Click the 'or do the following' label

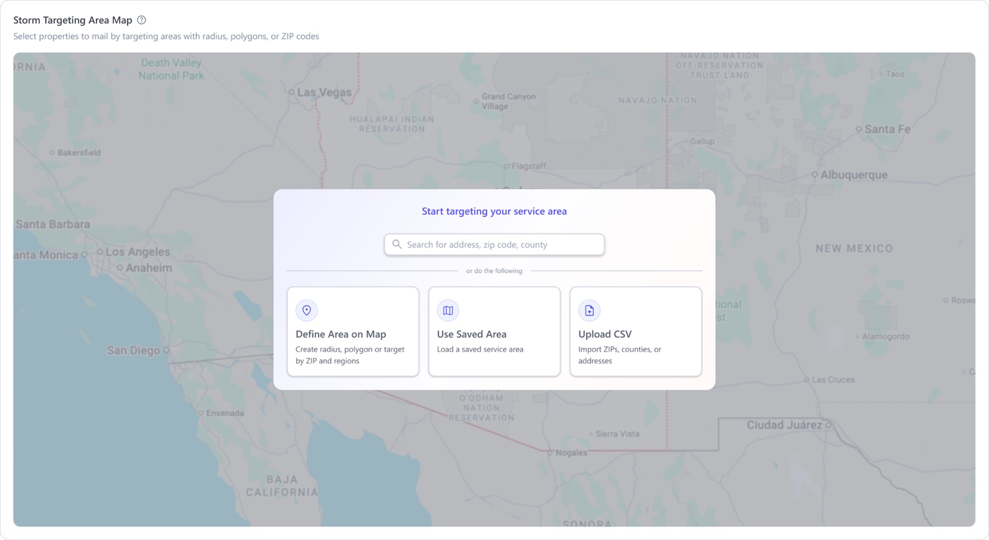pos(494,271)
